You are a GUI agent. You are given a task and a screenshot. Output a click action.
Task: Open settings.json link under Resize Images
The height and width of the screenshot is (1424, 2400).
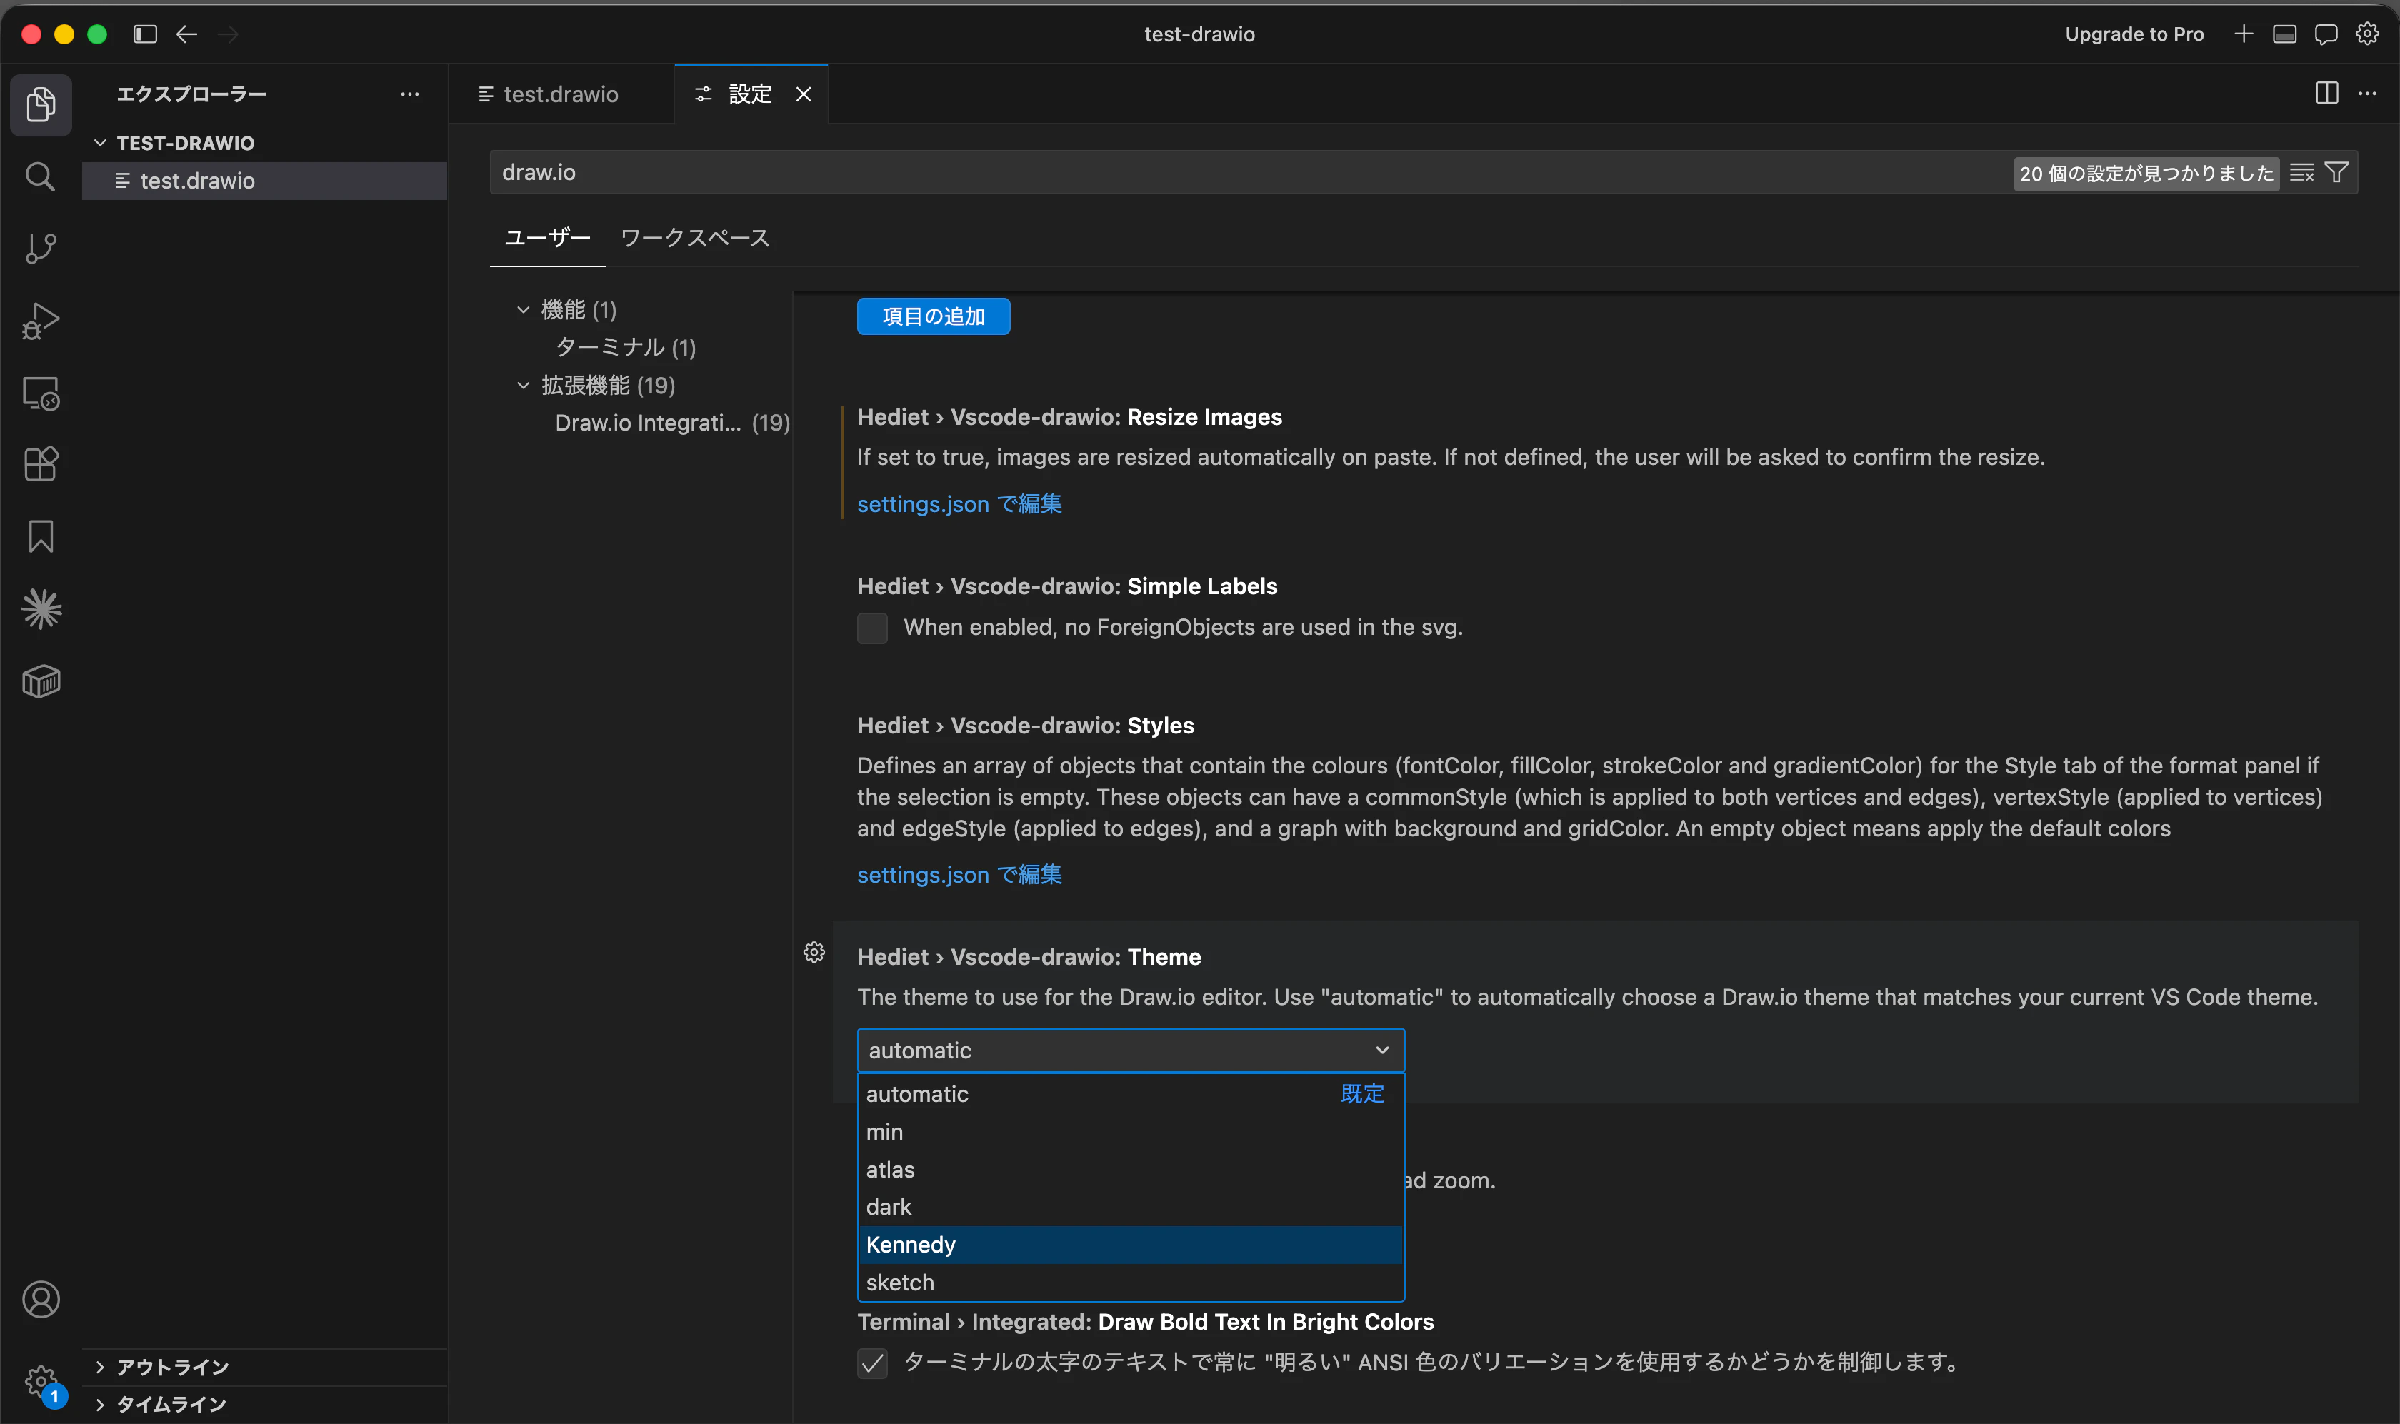coord(959,503)
